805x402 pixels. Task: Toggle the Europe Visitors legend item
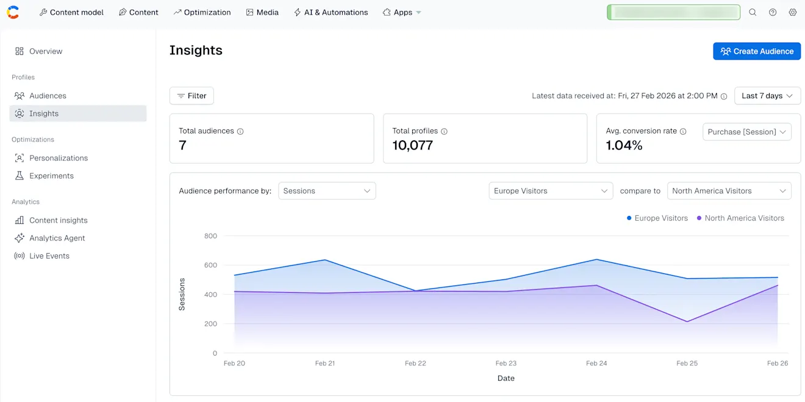[x=657, y=218]
